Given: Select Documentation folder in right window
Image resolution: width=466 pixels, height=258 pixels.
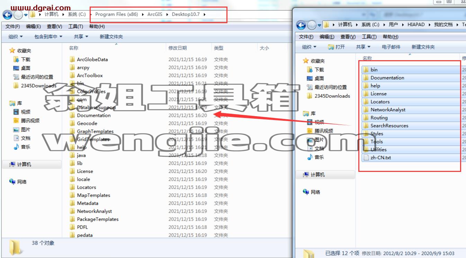Looking at the screenshot, I should tap(412, 78).
